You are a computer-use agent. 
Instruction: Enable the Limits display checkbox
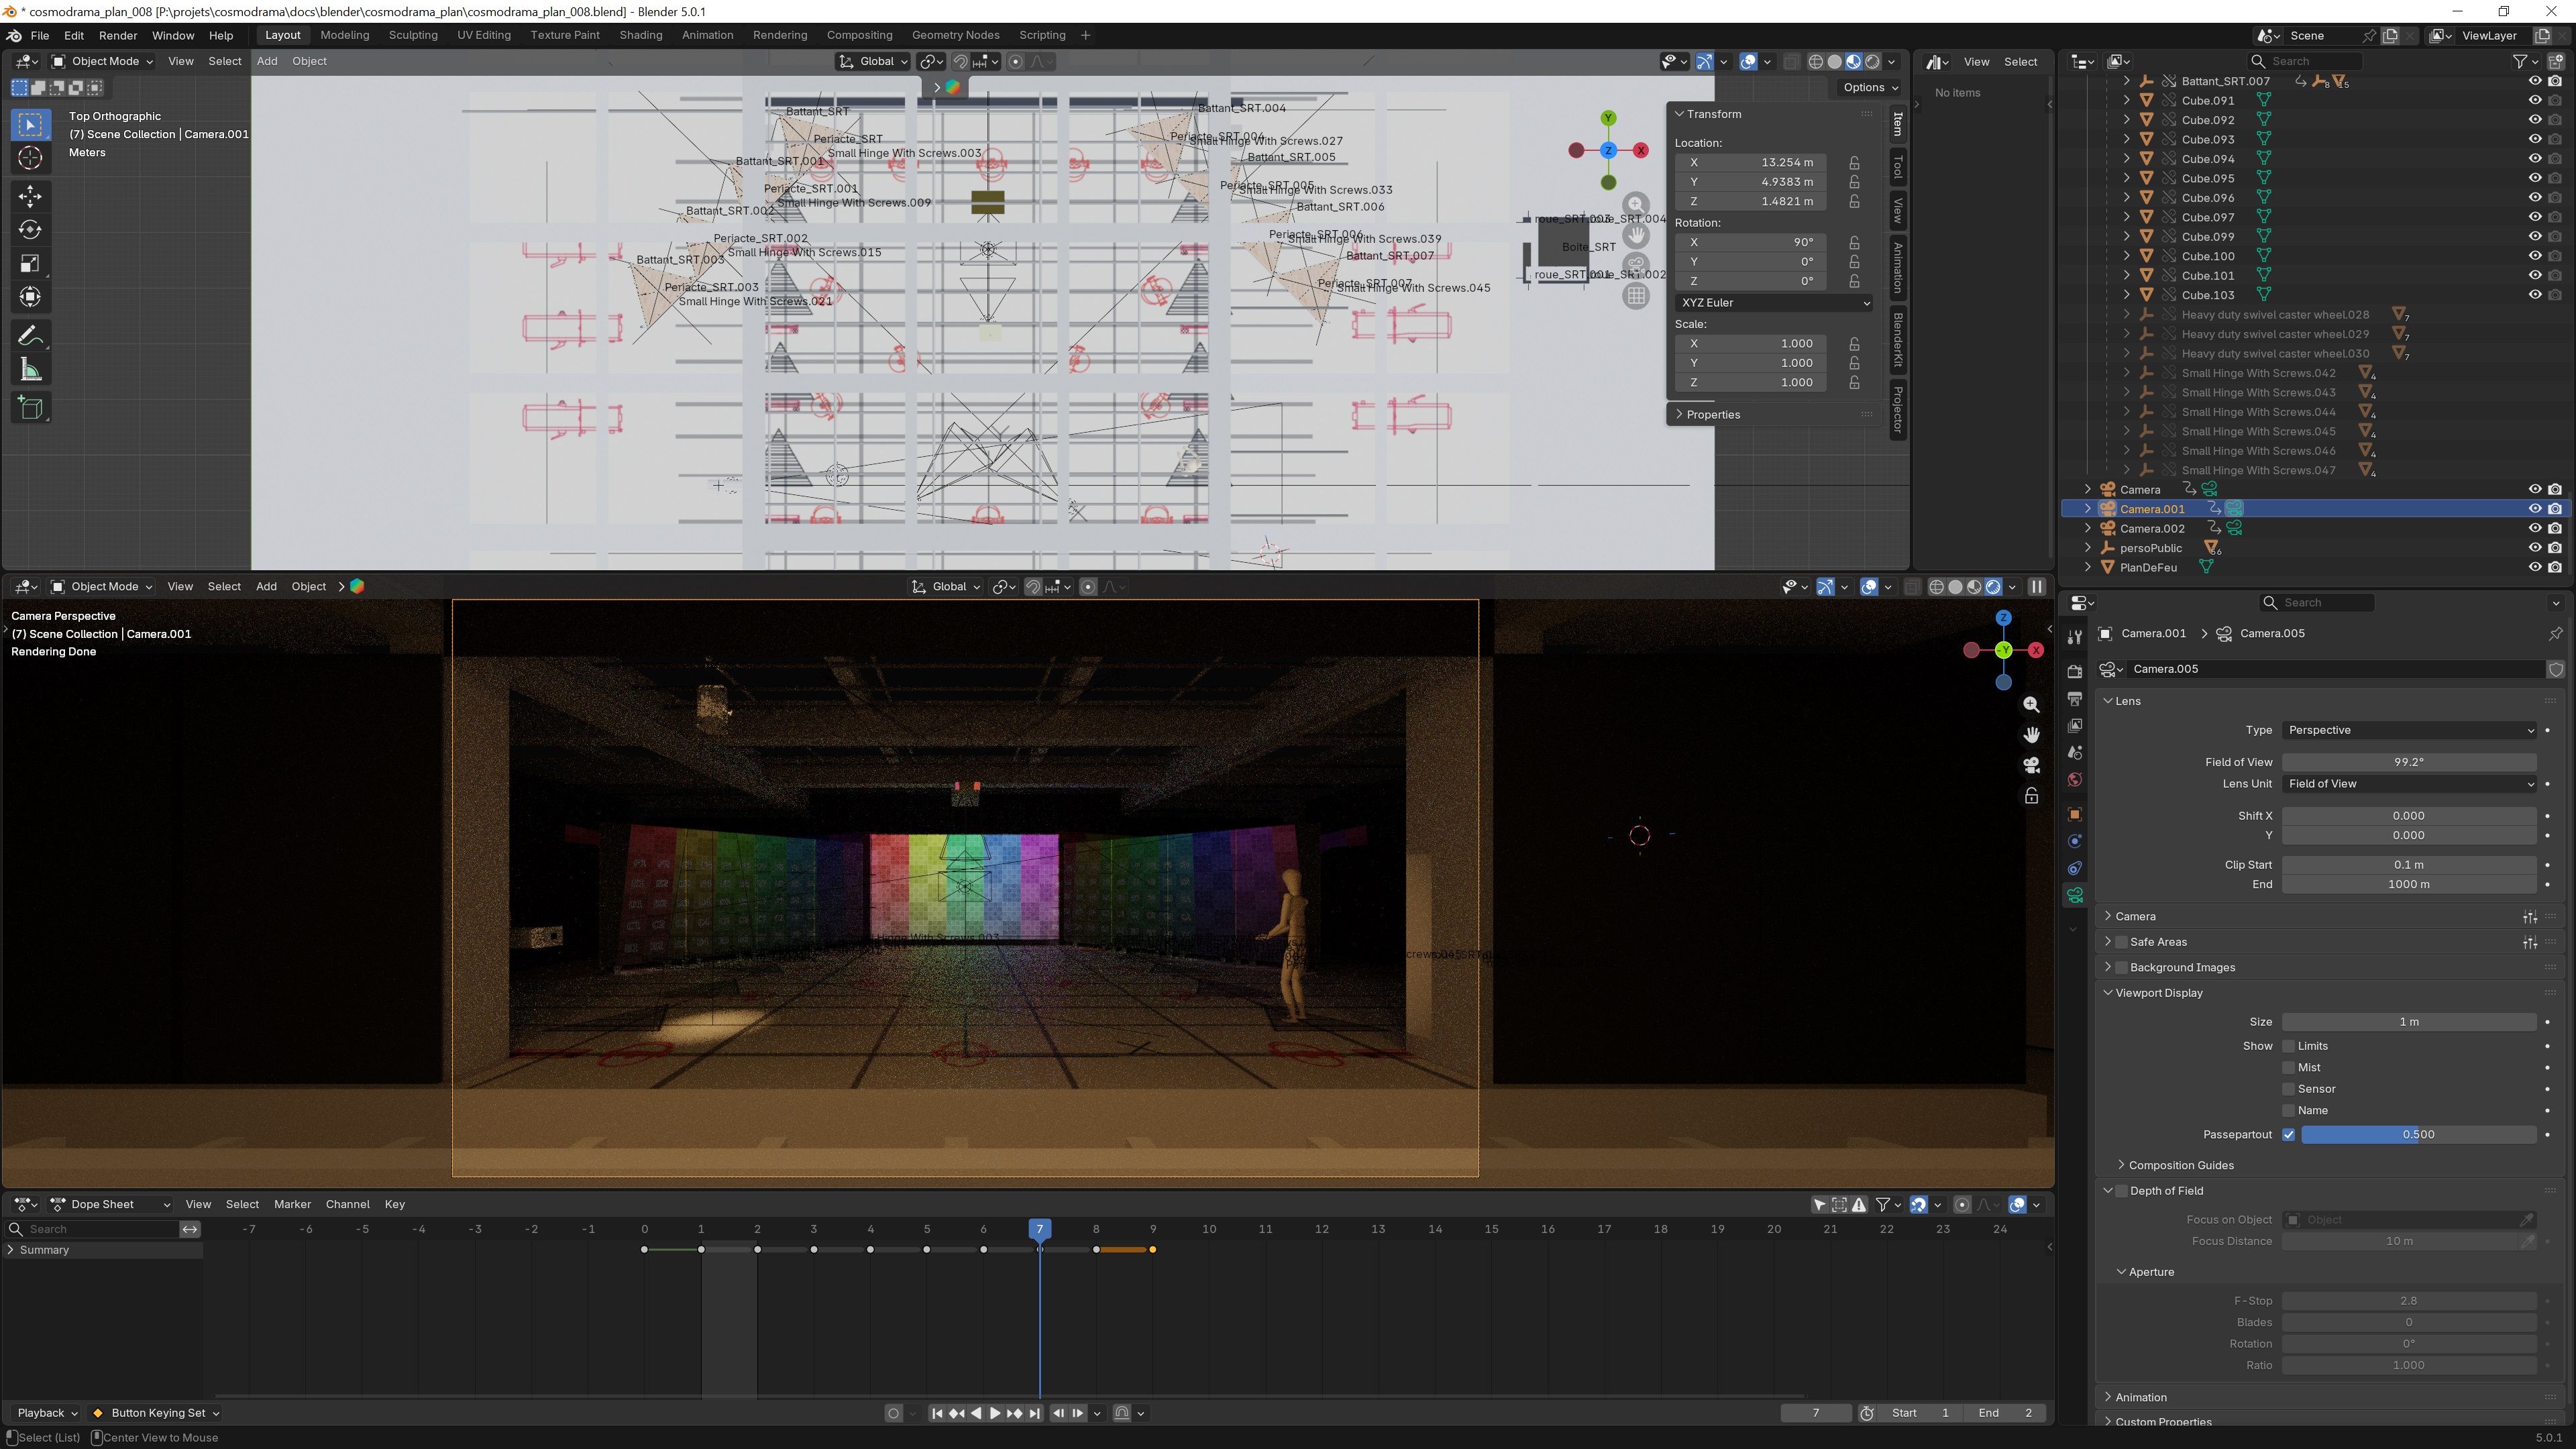[2288, 1046]
